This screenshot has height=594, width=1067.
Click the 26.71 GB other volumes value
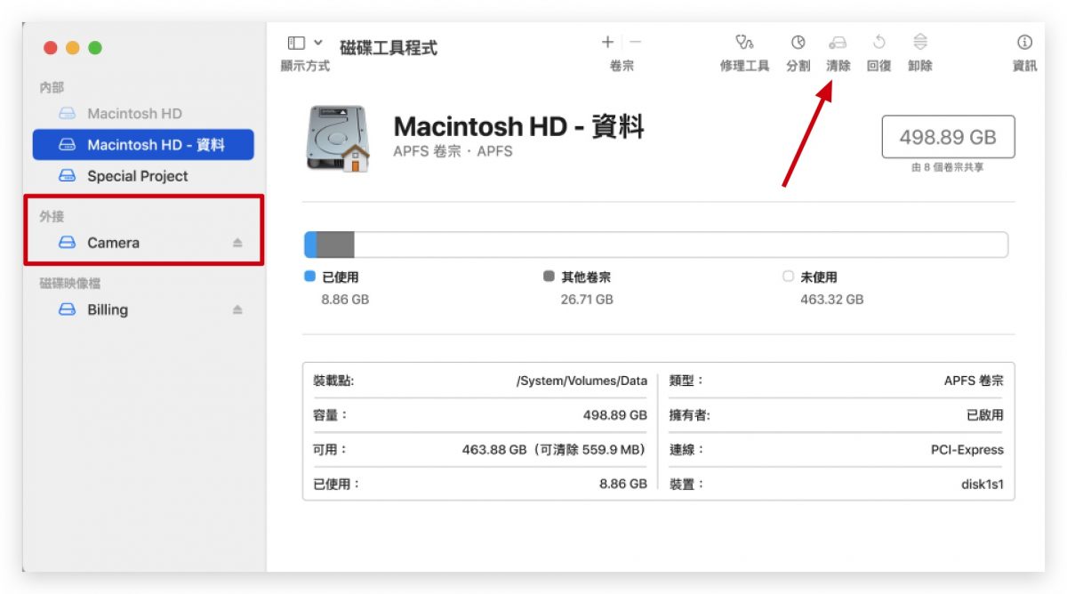click(587, 300)
